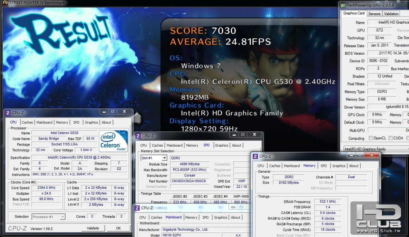Viewport: 409px width, 237px height.
Task: Open Caches tab in the Memory window
Action: (x=275, y=166)
